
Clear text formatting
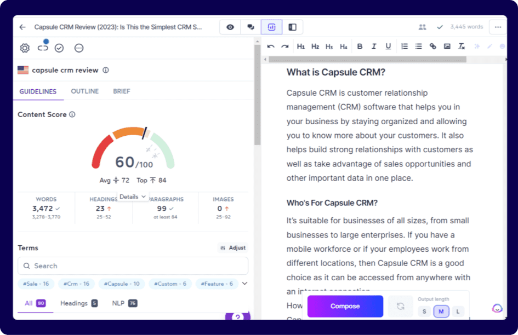point(462,47)
